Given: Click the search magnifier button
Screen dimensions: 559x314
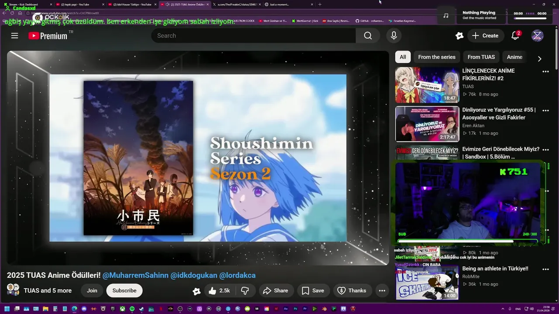Looking at the screenshot, I should pyautogui.click(x=368, y=36).
